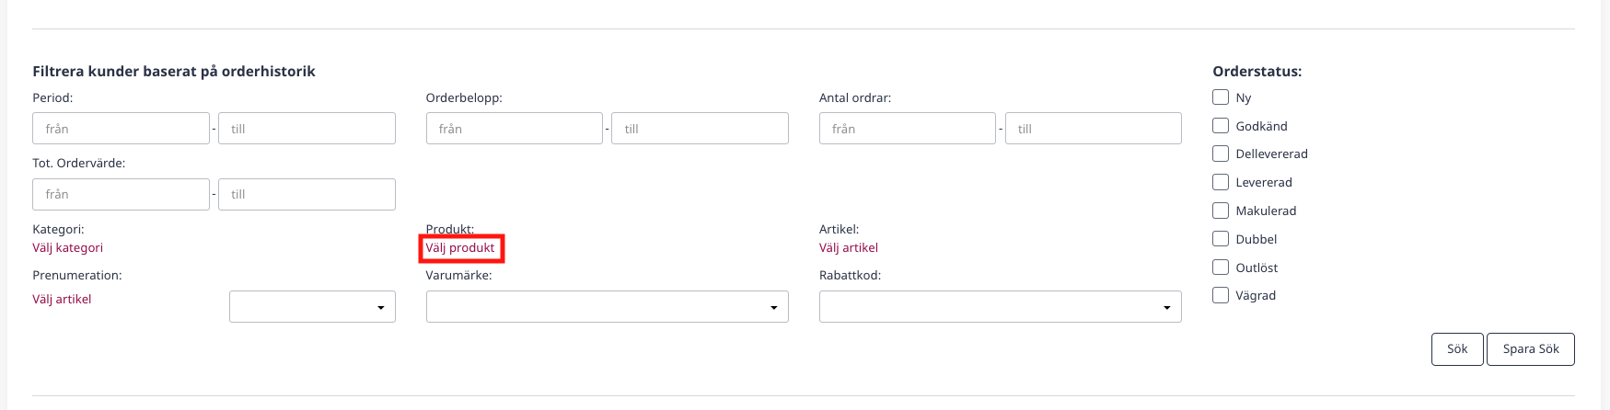Image resolution: width=1610 pixels, height=410 pixels.
Task: Click Välj artikel under Artikel
Action: coord(848,248)
